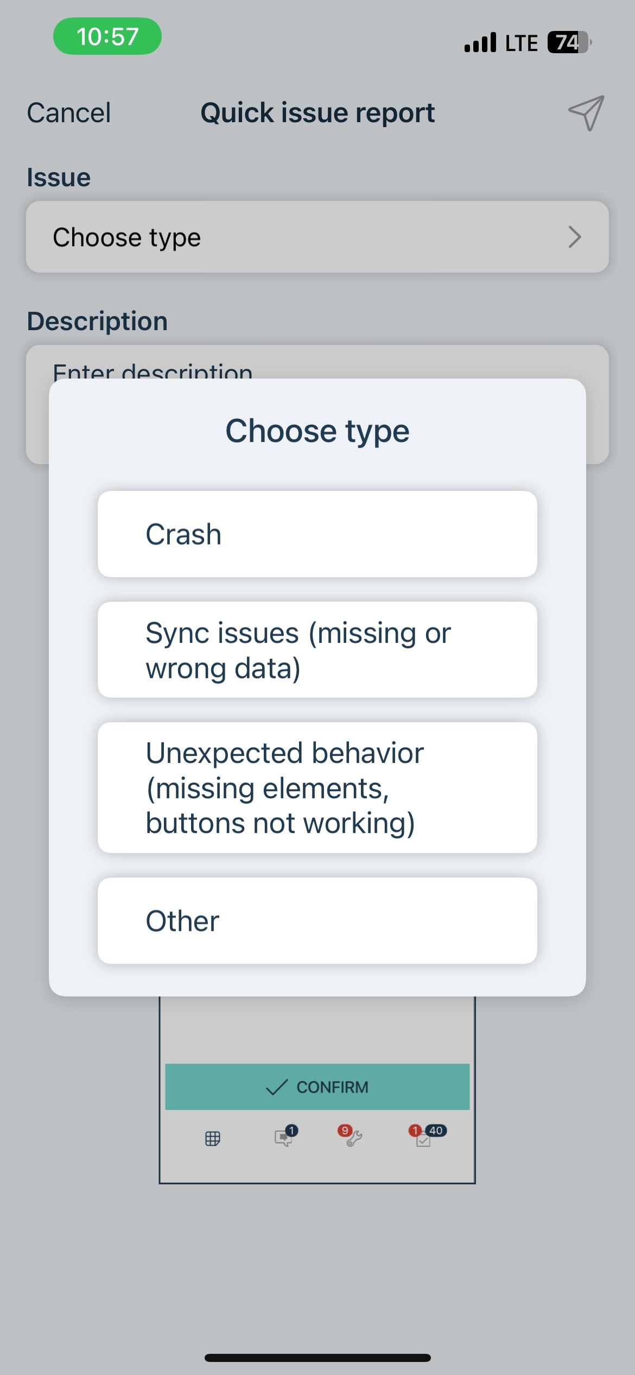The width and height of the screenshot is (635, 1375).
Task: Cancel the quick issue report
Action: pyautogui.click(x=69, y=113)
